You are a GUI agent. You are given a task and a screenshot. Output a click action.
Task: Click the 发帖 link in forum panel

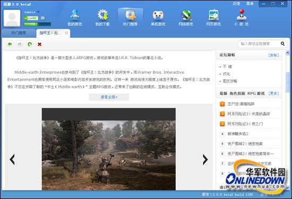click(x=273, y=55)
